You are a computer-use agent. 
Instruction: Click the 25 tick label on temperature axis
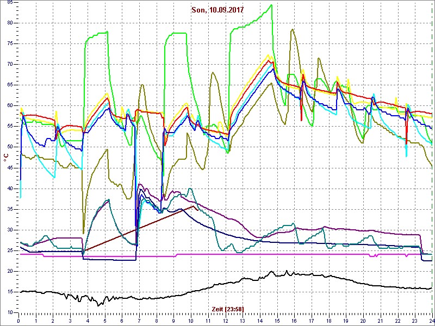(x=10, y=250)
